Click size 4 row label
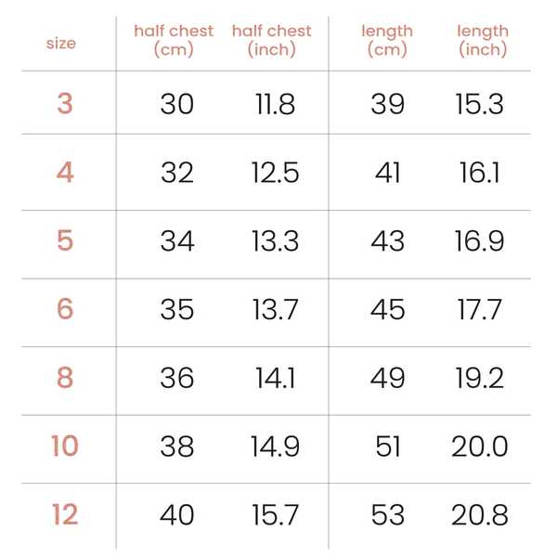The height and width of the screenshot is (557, 557). [65, 173]
